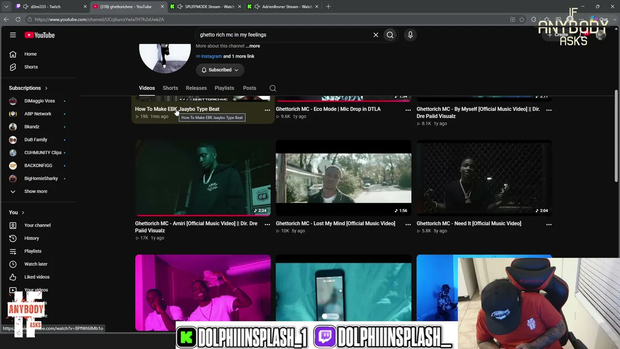This screenshot has height=349, width=620.
Task: Start voice search with the microphone icon
Action: click(410, 35)
